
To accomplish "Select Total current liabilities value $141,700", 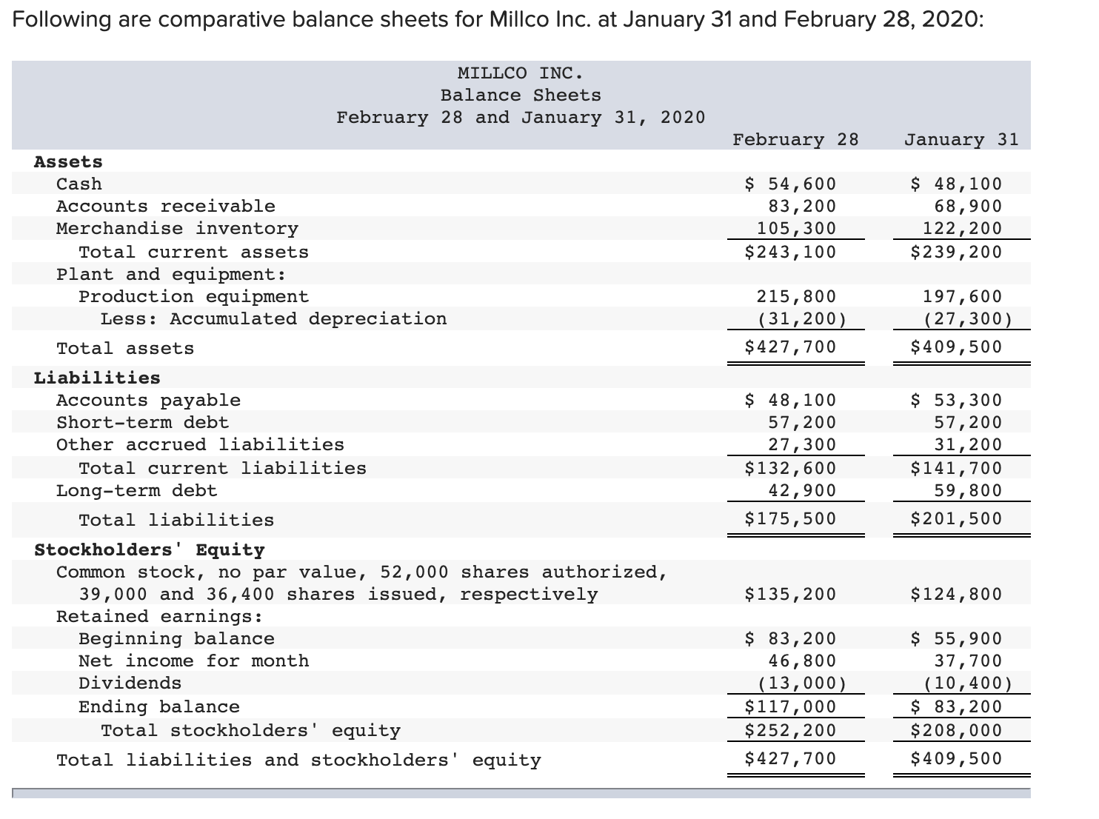I will pyautogui.click(x=956, y=468).
